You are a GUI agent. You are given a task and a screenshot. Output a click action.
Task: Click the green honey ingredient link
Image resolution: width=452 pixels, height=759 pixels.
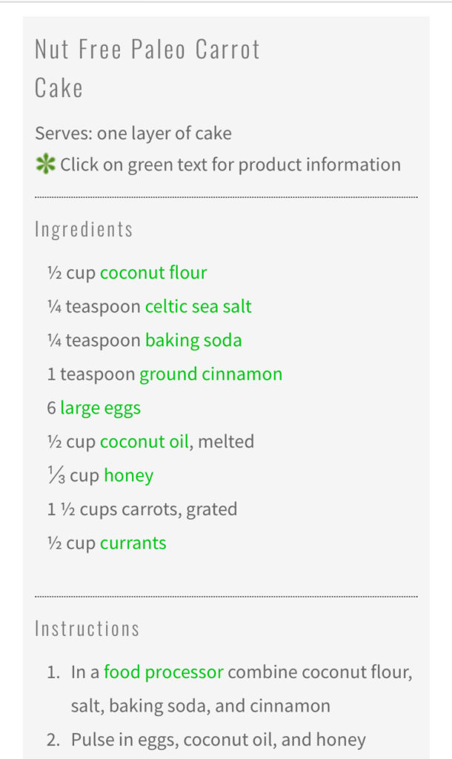tap(128, 476)
